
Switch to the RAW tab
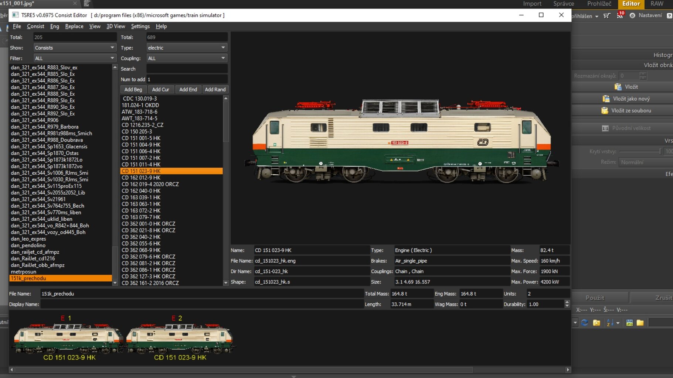tap(657, 4)
